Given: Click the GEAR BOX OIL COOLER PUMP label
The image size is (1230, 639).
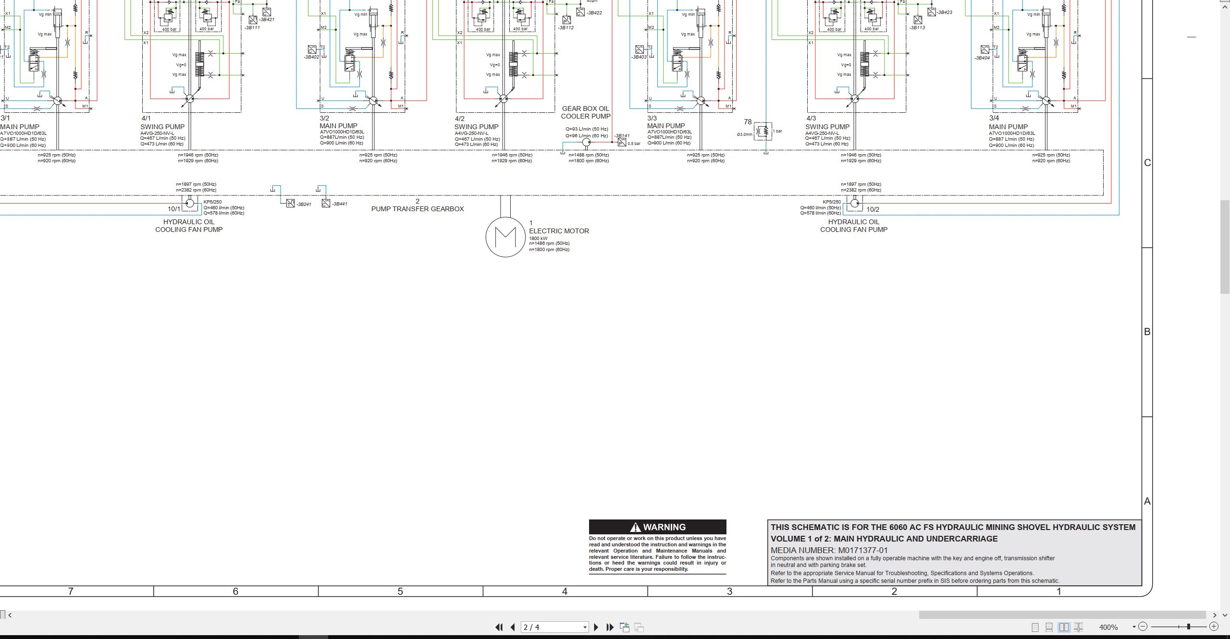Looking at the screenshot, I should pyautogui.click(x=586, y=112).
